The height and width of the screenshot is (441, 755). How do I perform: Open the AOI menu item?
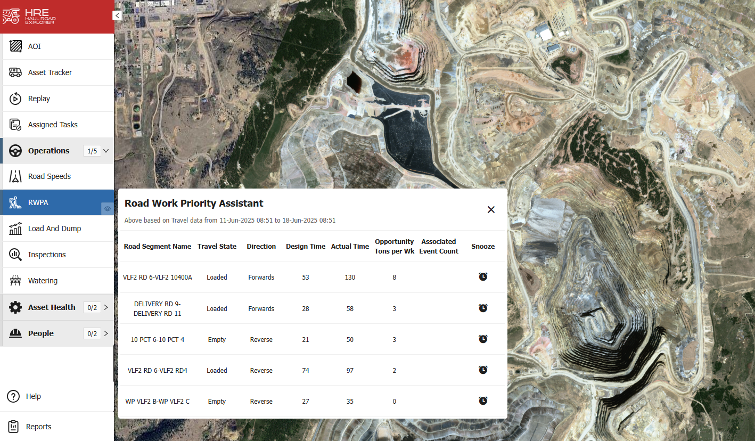[x=57, y=46]
